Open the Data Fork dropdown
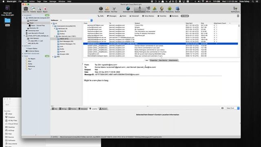This screenshot has height=147, width=261. [232, 108]
